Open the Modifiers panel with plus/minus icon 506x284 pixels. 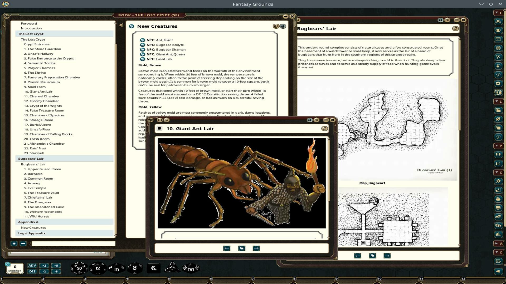tap(498, 57)
